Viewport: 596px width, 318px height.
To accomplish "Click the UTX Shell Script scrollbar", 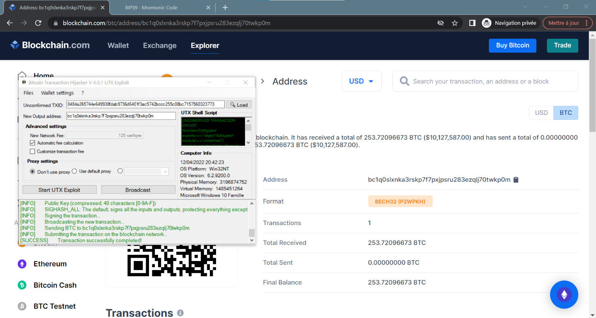I will click(x=248, y=131).
